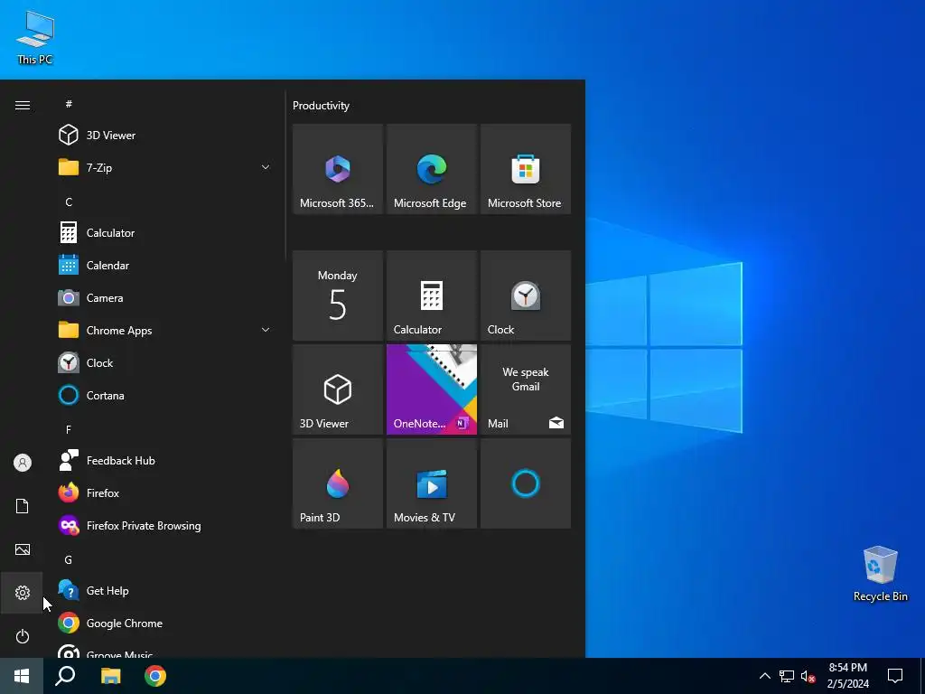Open the Microsoft Store tile
This screenshot has height=694, width=925.
tap(526, 169)
